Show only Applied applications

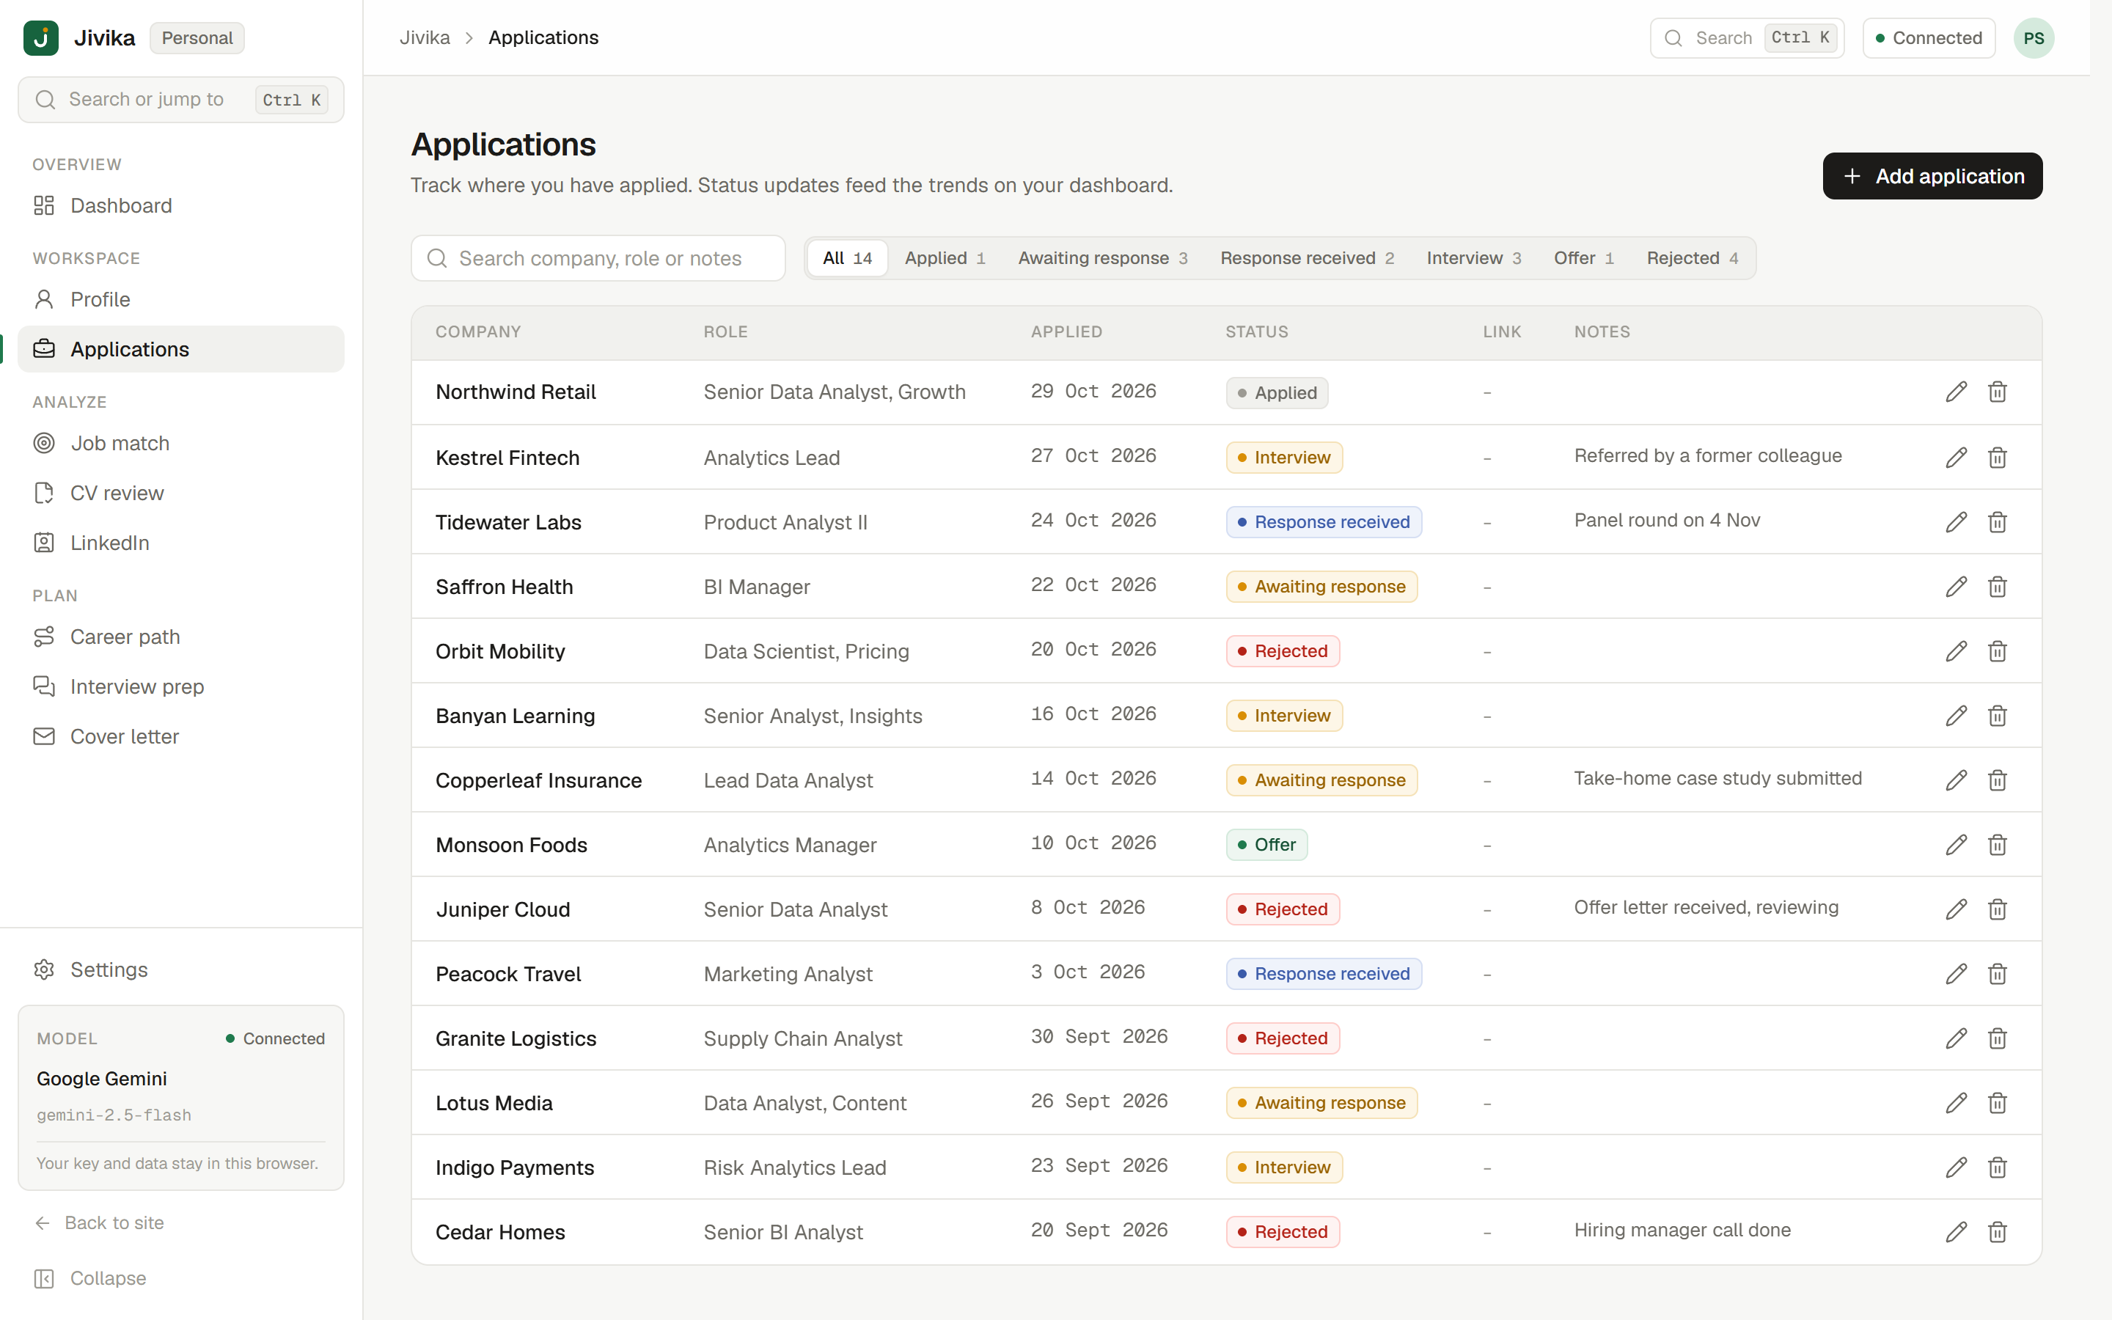[945, 258]
